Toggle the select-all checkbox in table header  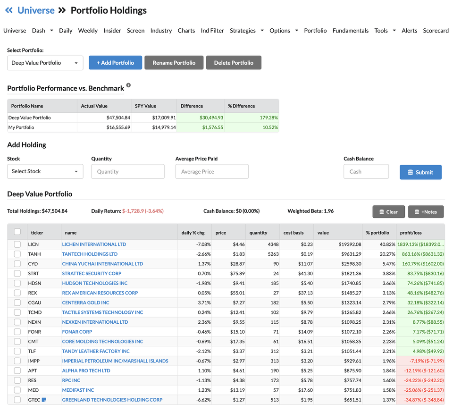(x=17, y=232)
